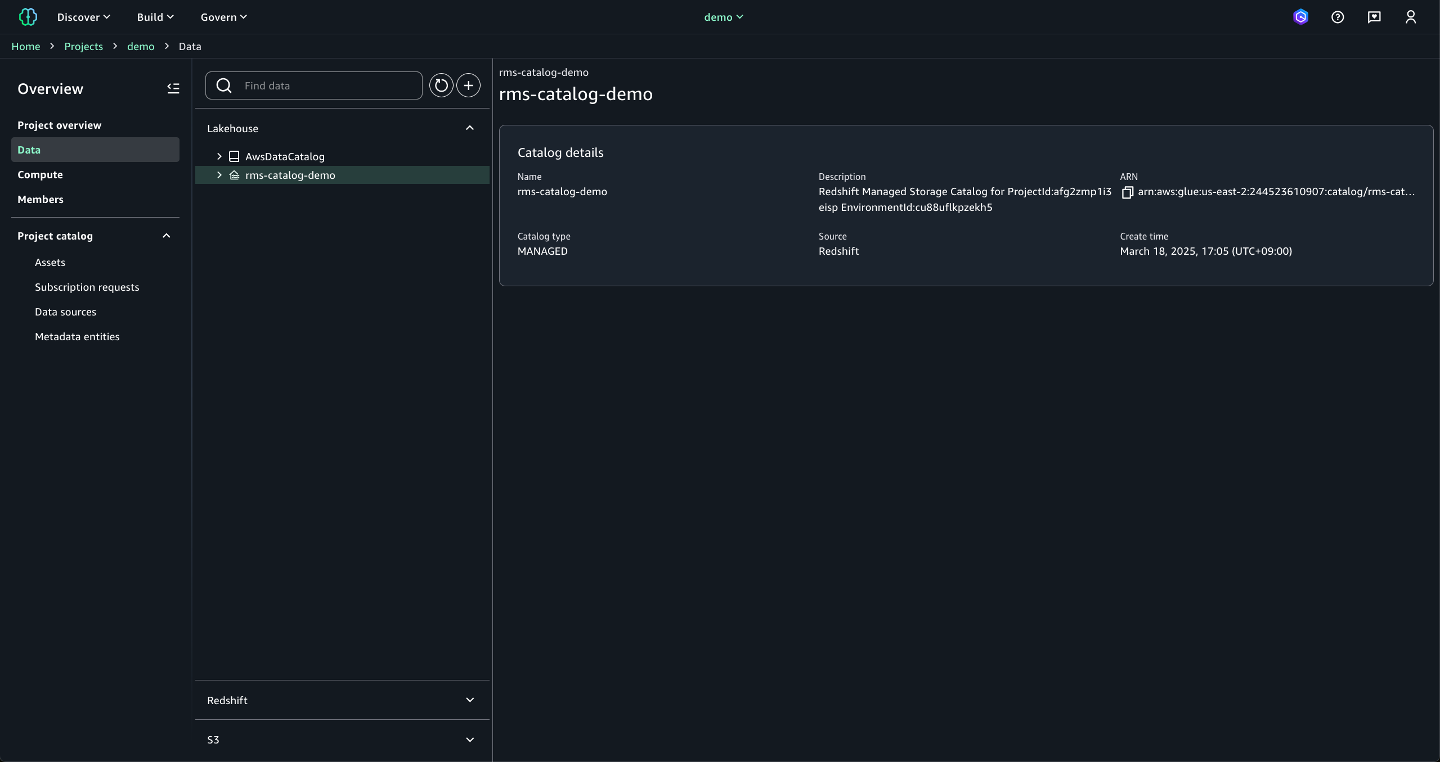The image size is (1440, 762).
Task: Open the Discover menu
Action: pos(83,17)
